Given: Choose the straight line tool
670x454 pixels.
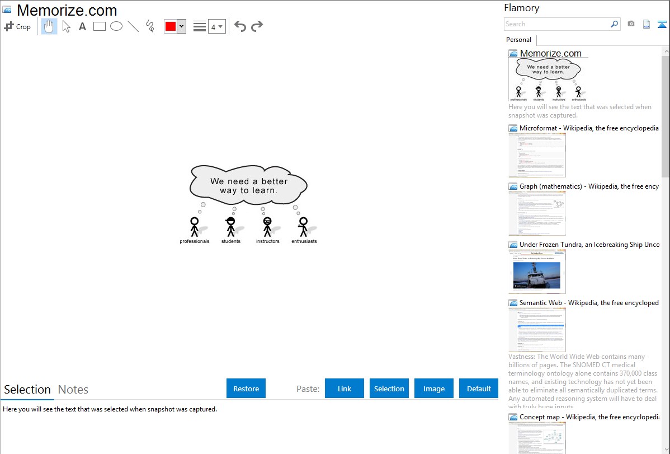Looking at the screenshot, I should (133, 26).
